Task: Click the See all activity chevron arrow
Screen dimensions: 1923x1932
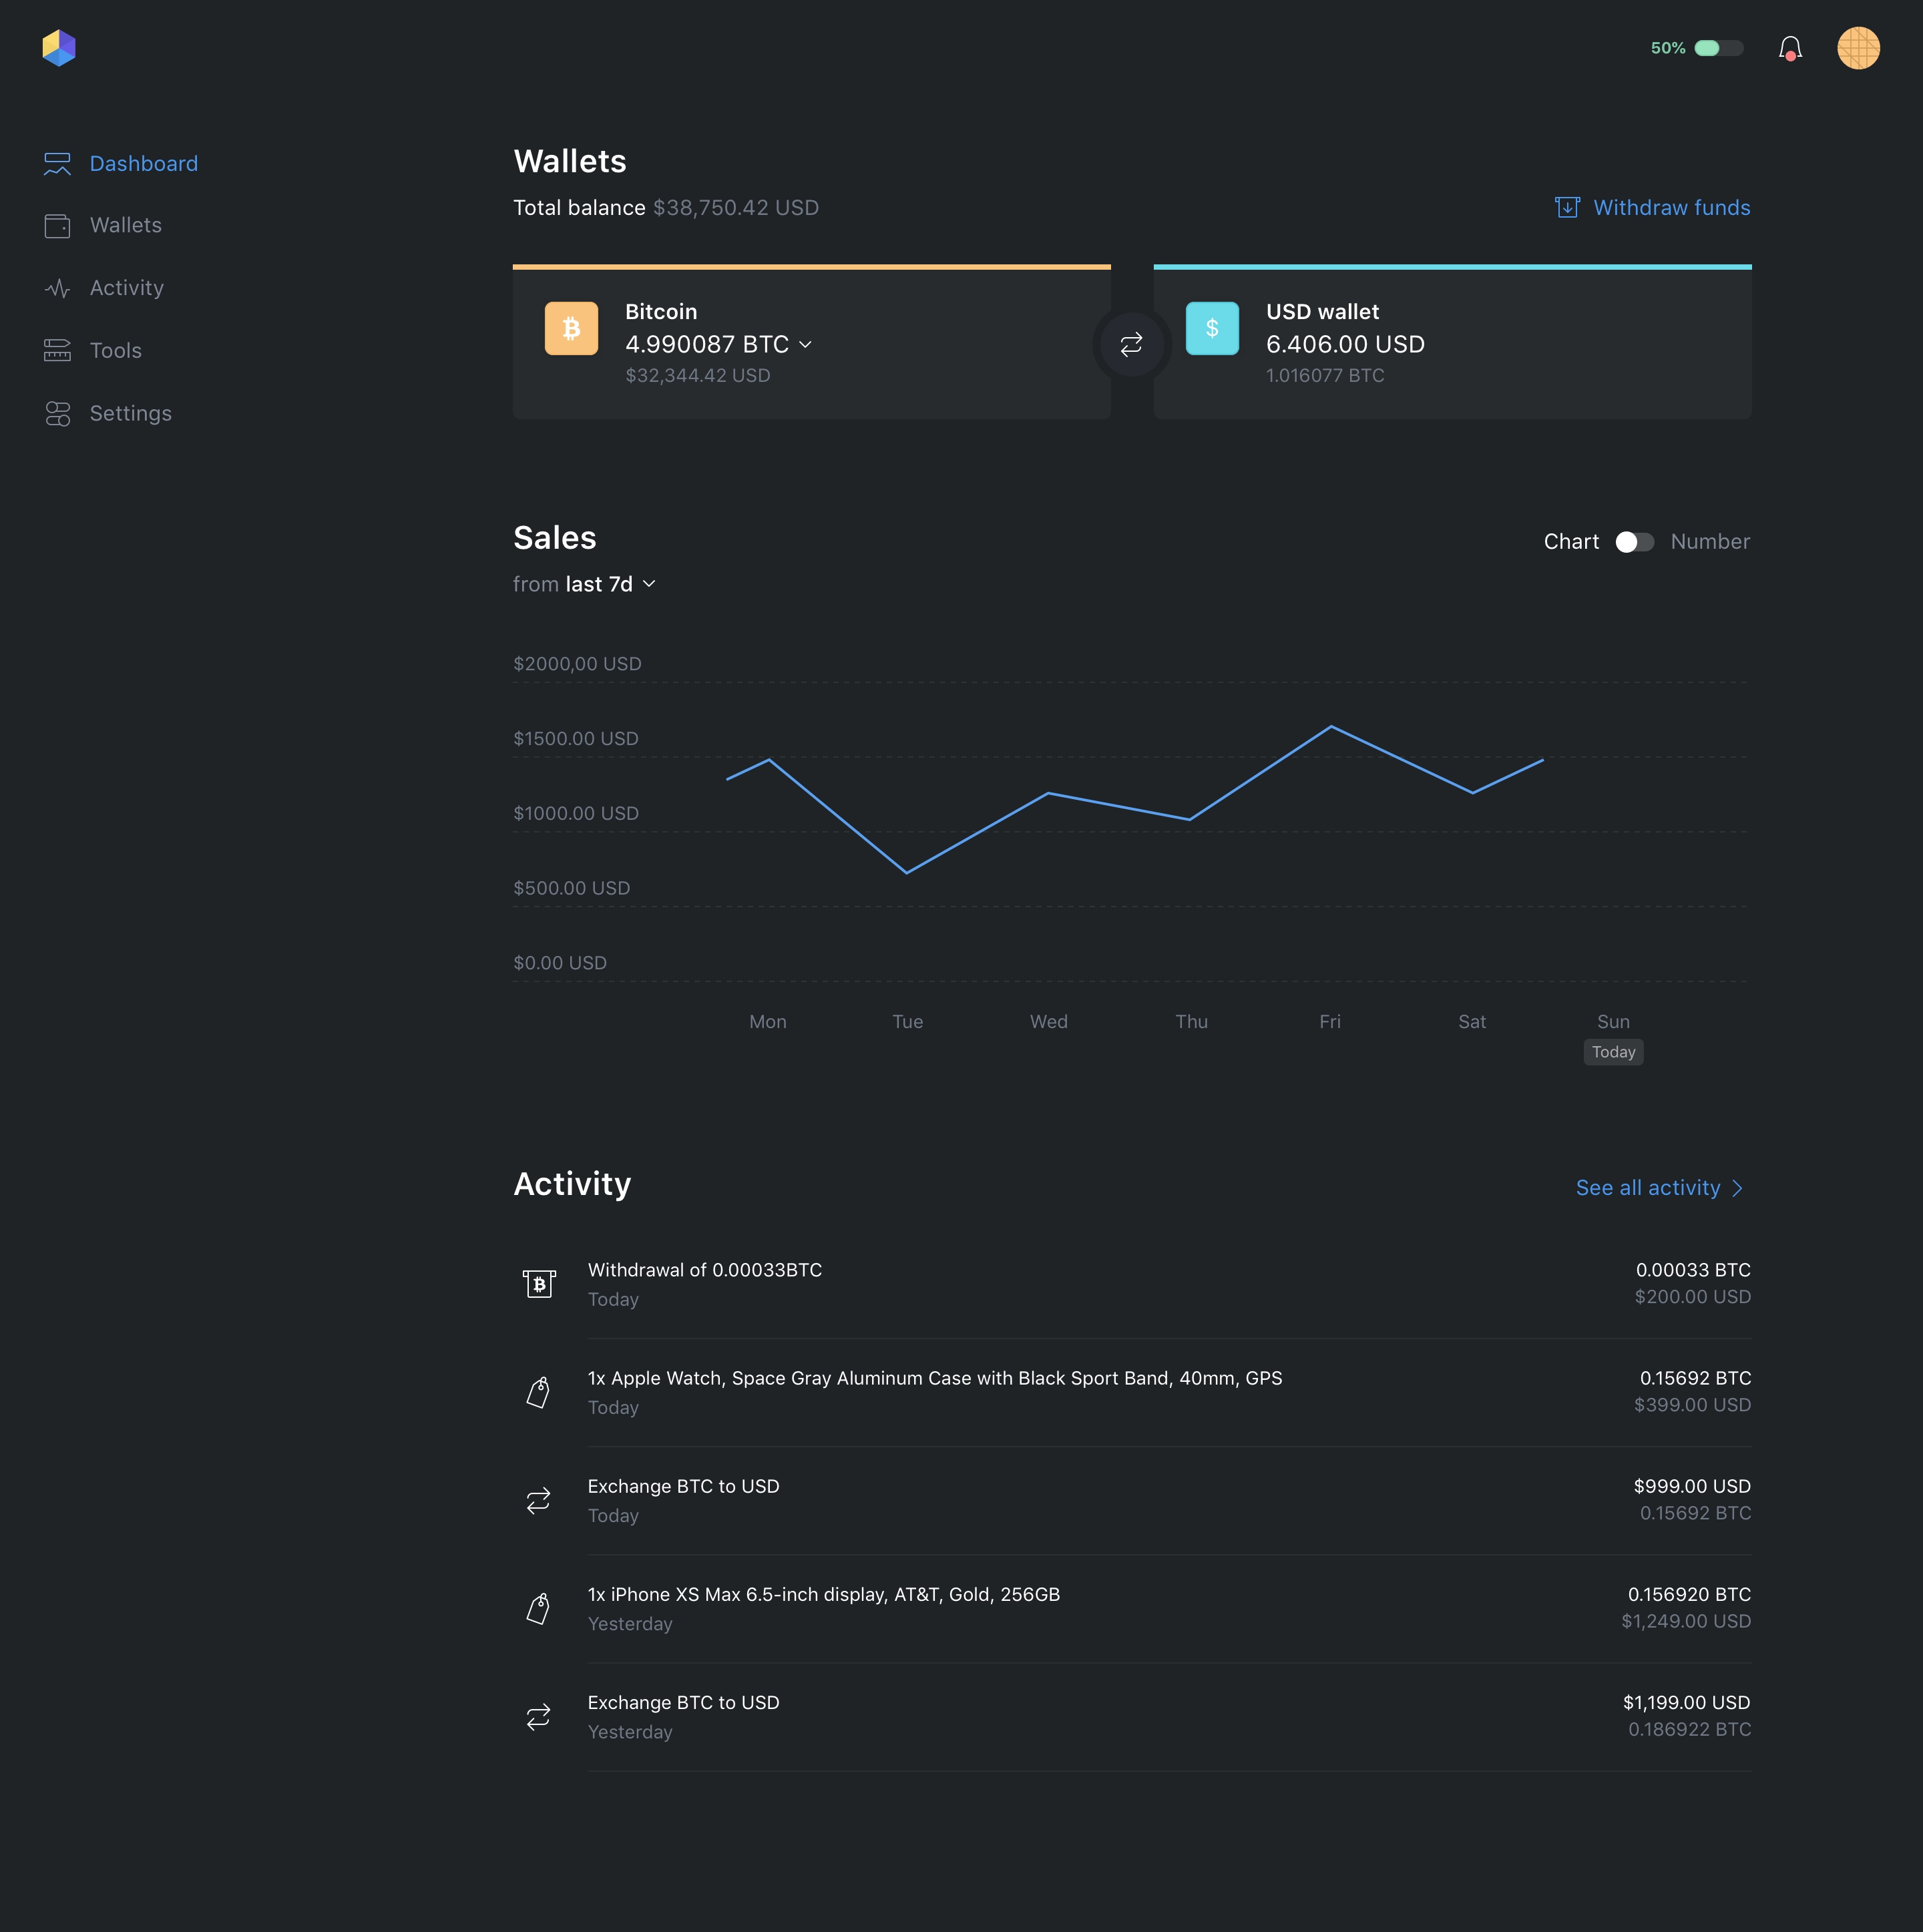Action: pos(1737,1188)
